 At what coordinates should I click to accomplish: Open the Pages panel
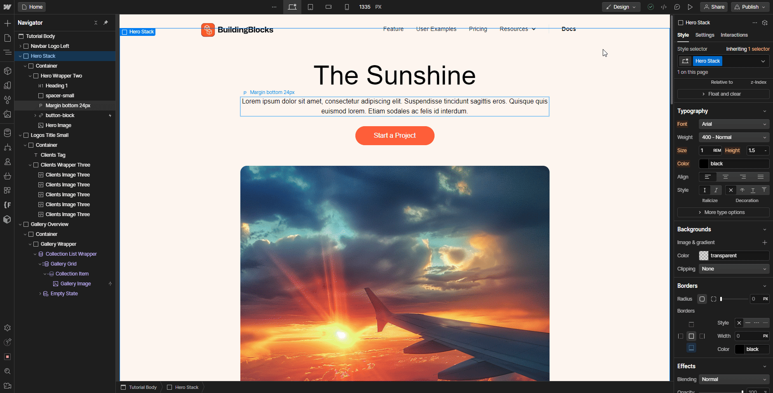coord(7,38)
